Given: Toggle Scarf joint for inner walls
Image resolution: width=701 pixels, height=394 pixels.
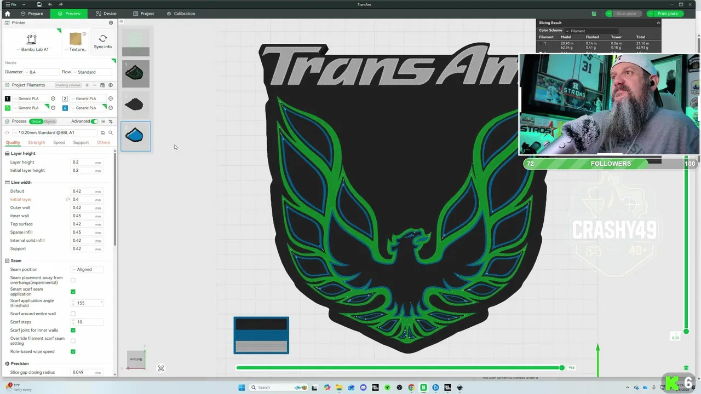Looking at the screenshot, I should click(73, 331).
